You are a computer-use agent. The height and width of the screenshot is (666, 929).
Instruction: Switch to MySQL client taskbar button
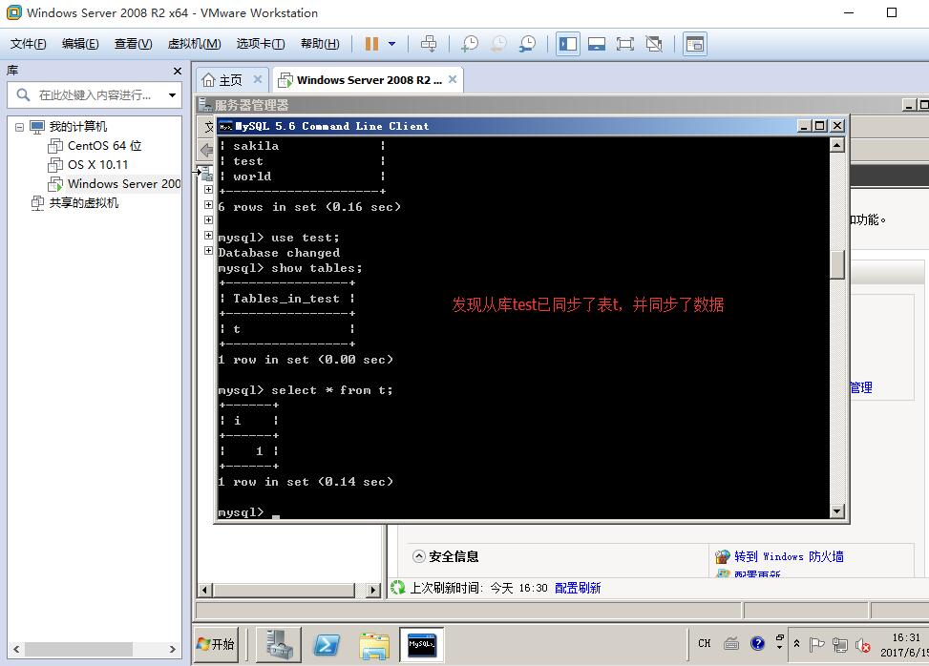[x=421, y=644]
